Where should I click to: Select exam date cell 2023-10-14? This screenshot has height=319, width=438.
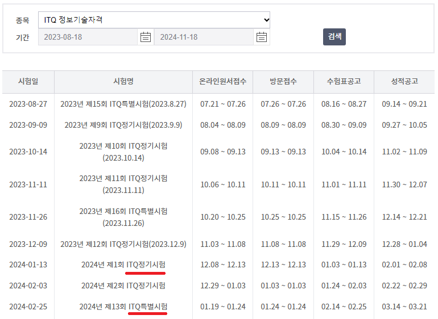pos(28,152)
